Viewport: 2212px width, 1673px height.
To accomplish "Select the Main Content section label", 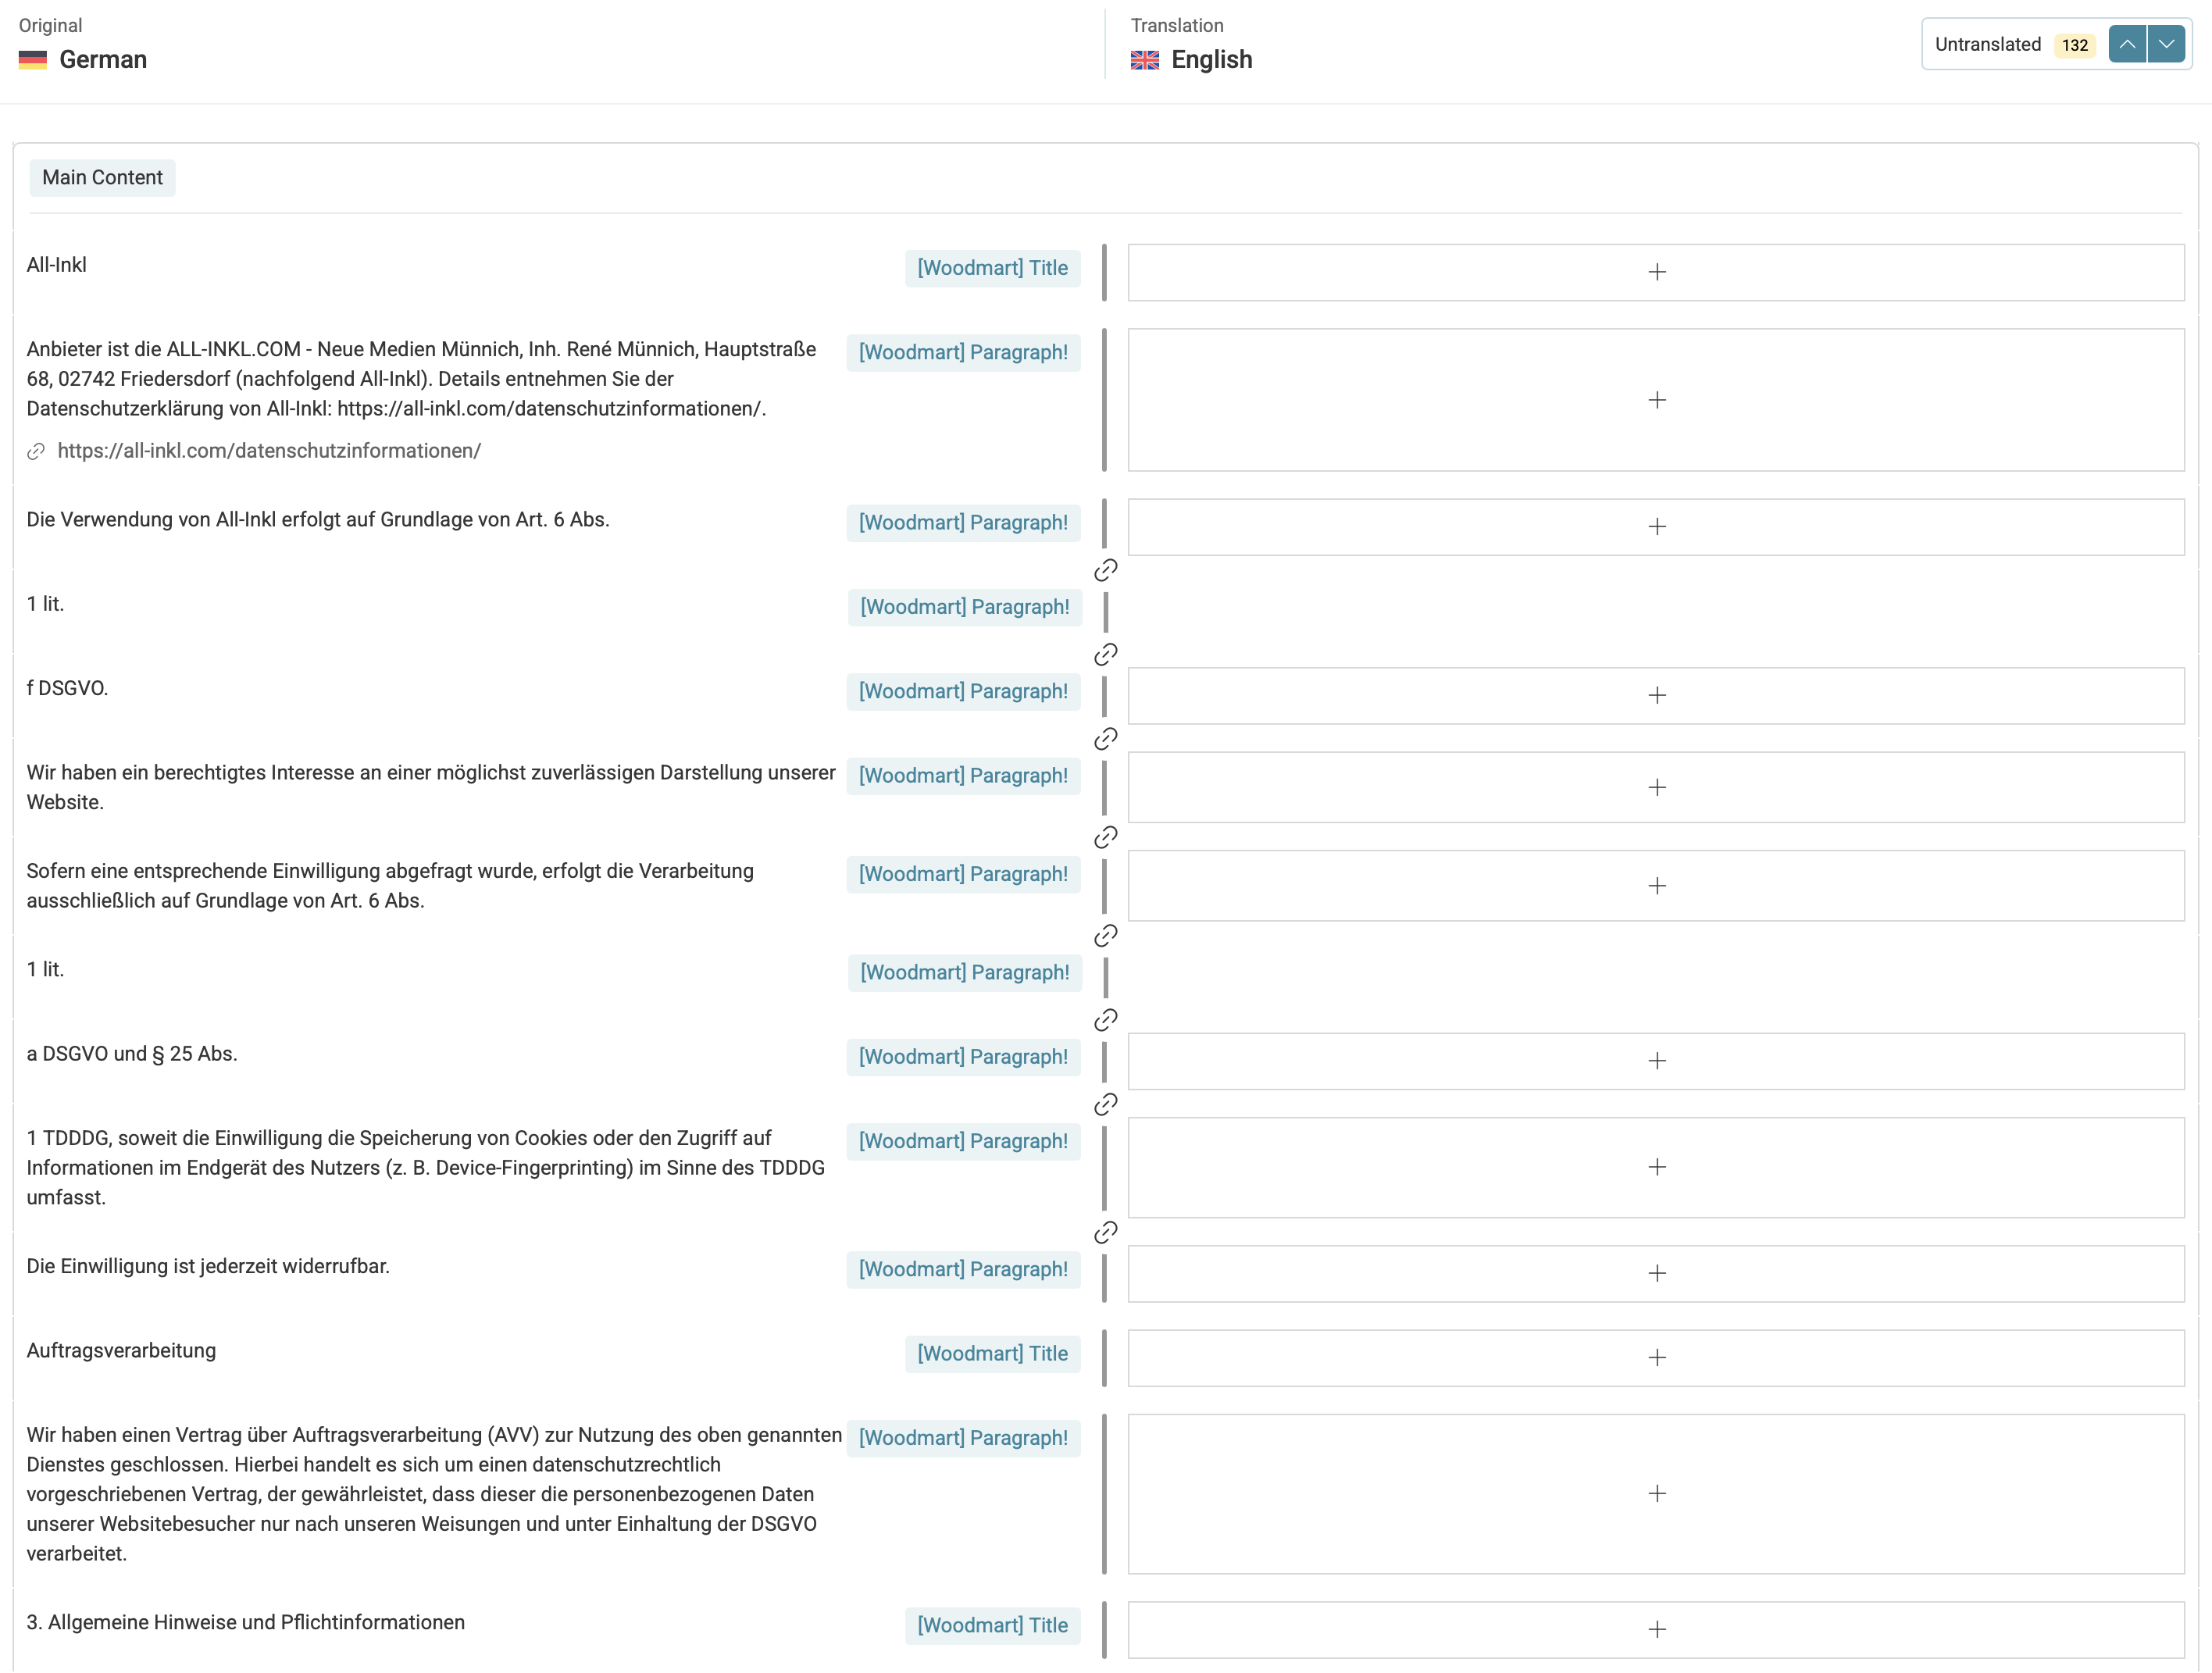I will [x=102, y=178].
